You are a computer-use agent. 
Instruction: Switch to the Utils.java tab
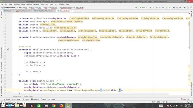[9, 11]
